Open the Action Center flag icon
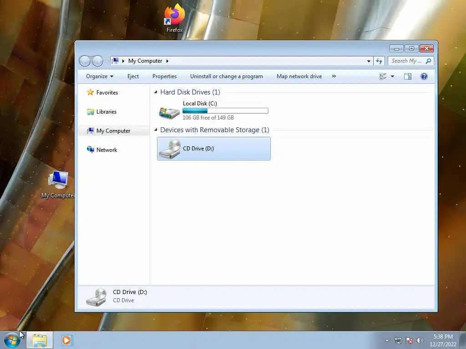This screenshot has width=466, height=349. click(409, 340)
